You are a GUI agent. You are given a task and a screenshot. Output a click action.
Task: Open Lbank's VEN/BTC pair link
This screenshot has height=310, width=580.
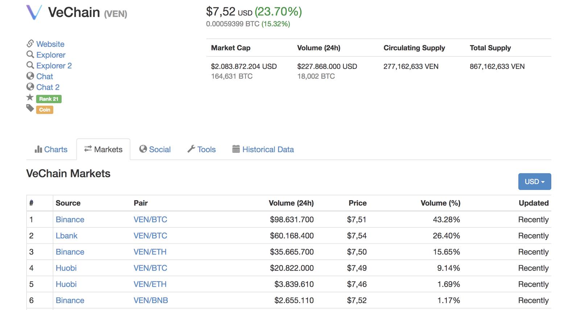pyautogui.click(x=150, y=236)
